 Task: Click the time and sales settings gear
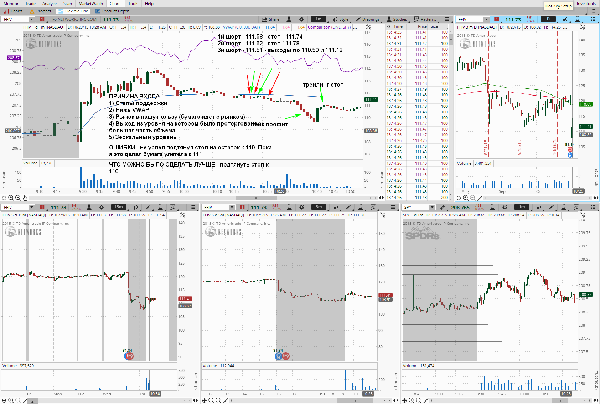(389, 26)
